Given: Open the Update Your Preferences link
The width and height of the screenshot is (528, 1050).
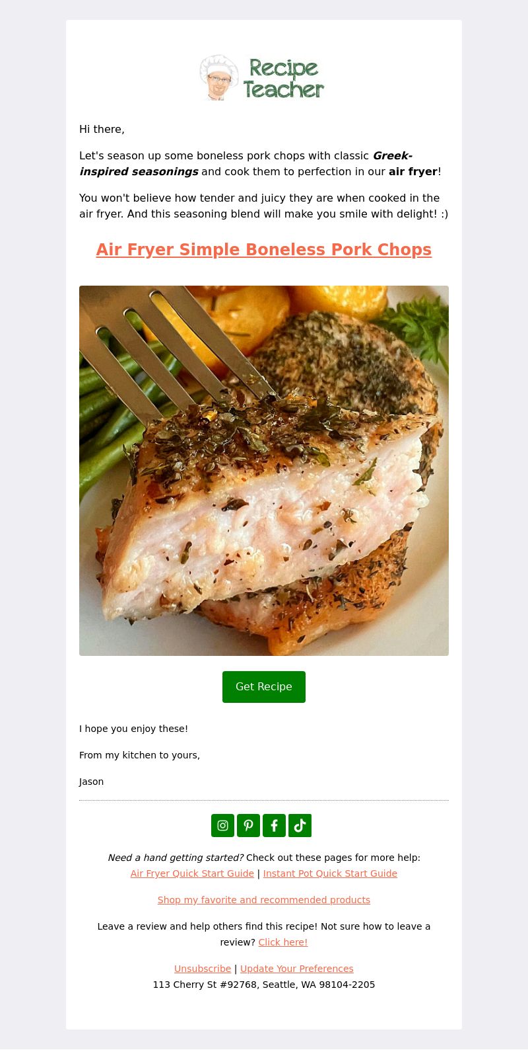Looking at the screenshot, I should point(297,969).
